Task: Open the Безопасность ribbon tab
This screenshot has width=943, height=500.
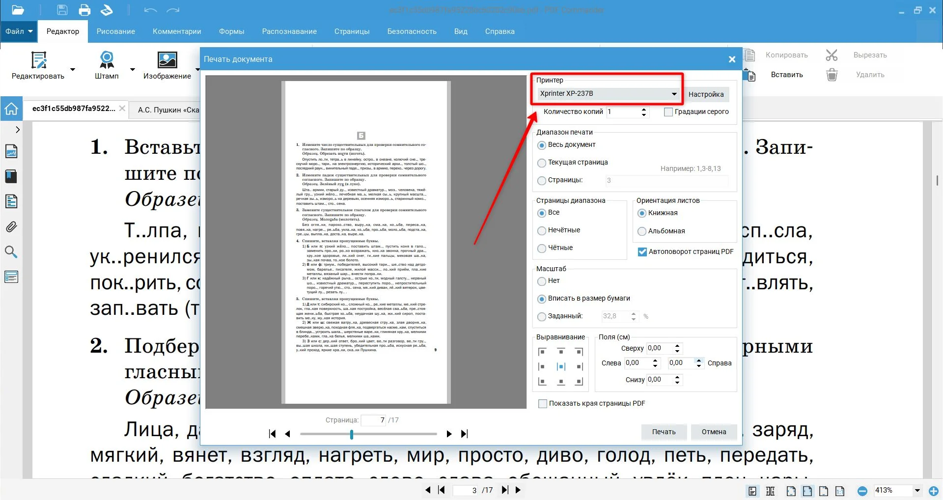Action: tap(412, 31)
